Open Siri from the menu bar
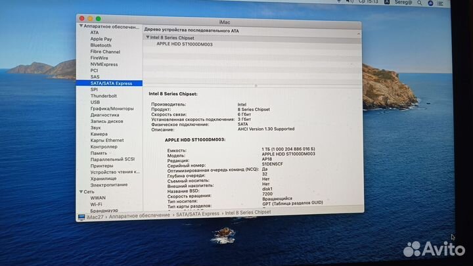Viewport: 473px width, 266px height. point(430,3)
